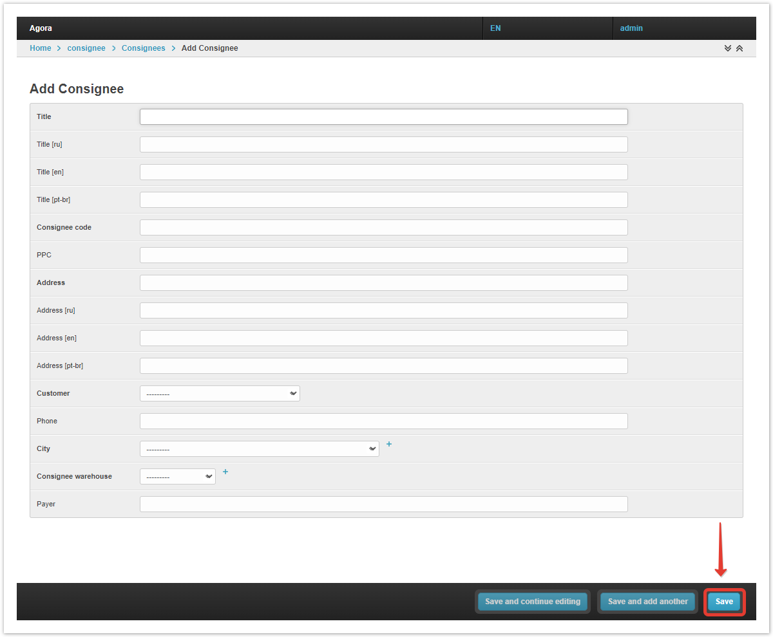Open the Customer dropdown

[x=220, y=393]
